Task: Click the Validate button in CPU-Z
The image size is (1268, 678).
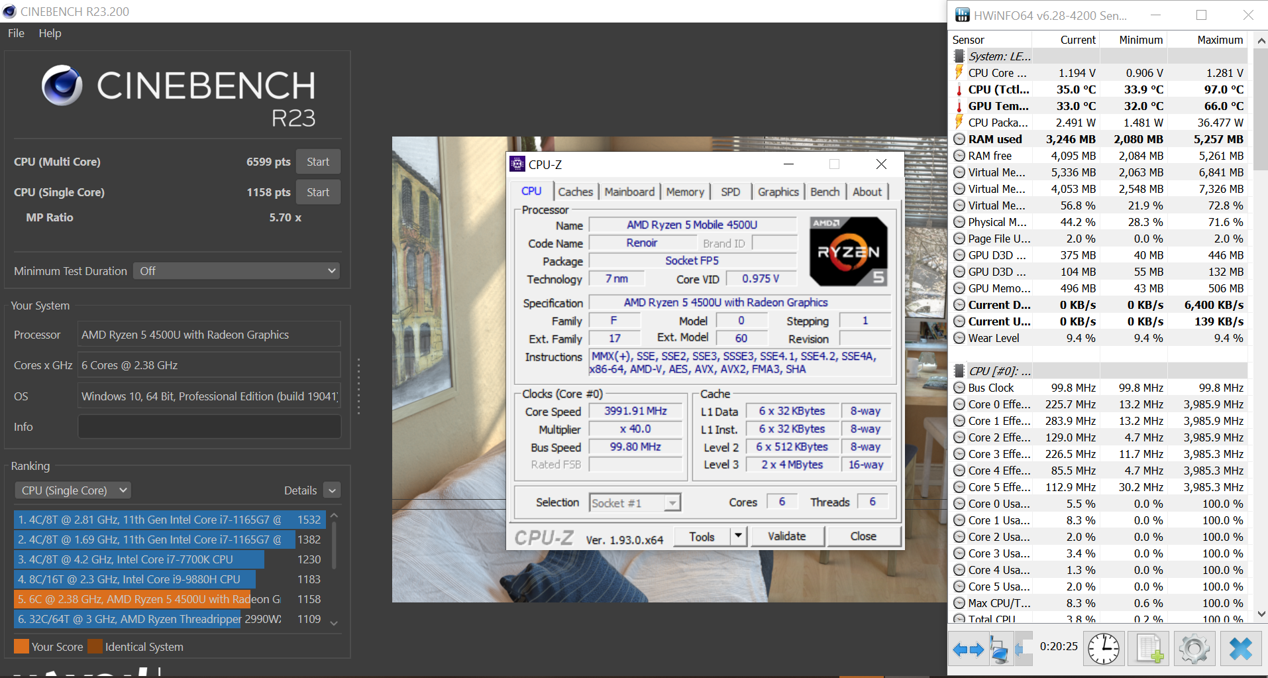Action: [x=787, y=536]
